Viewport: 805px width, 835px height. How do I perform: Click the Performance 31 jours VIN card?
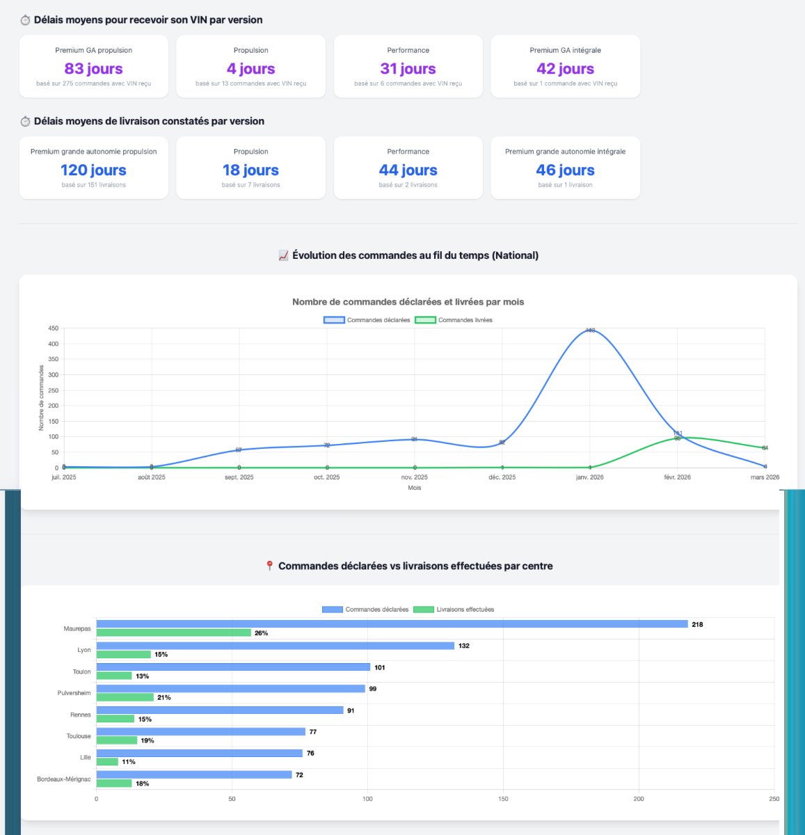pyautogui.click(x=408, y=67)
